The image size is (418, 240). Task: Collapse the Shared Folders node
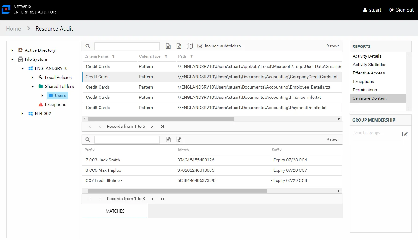coord(32,86)
